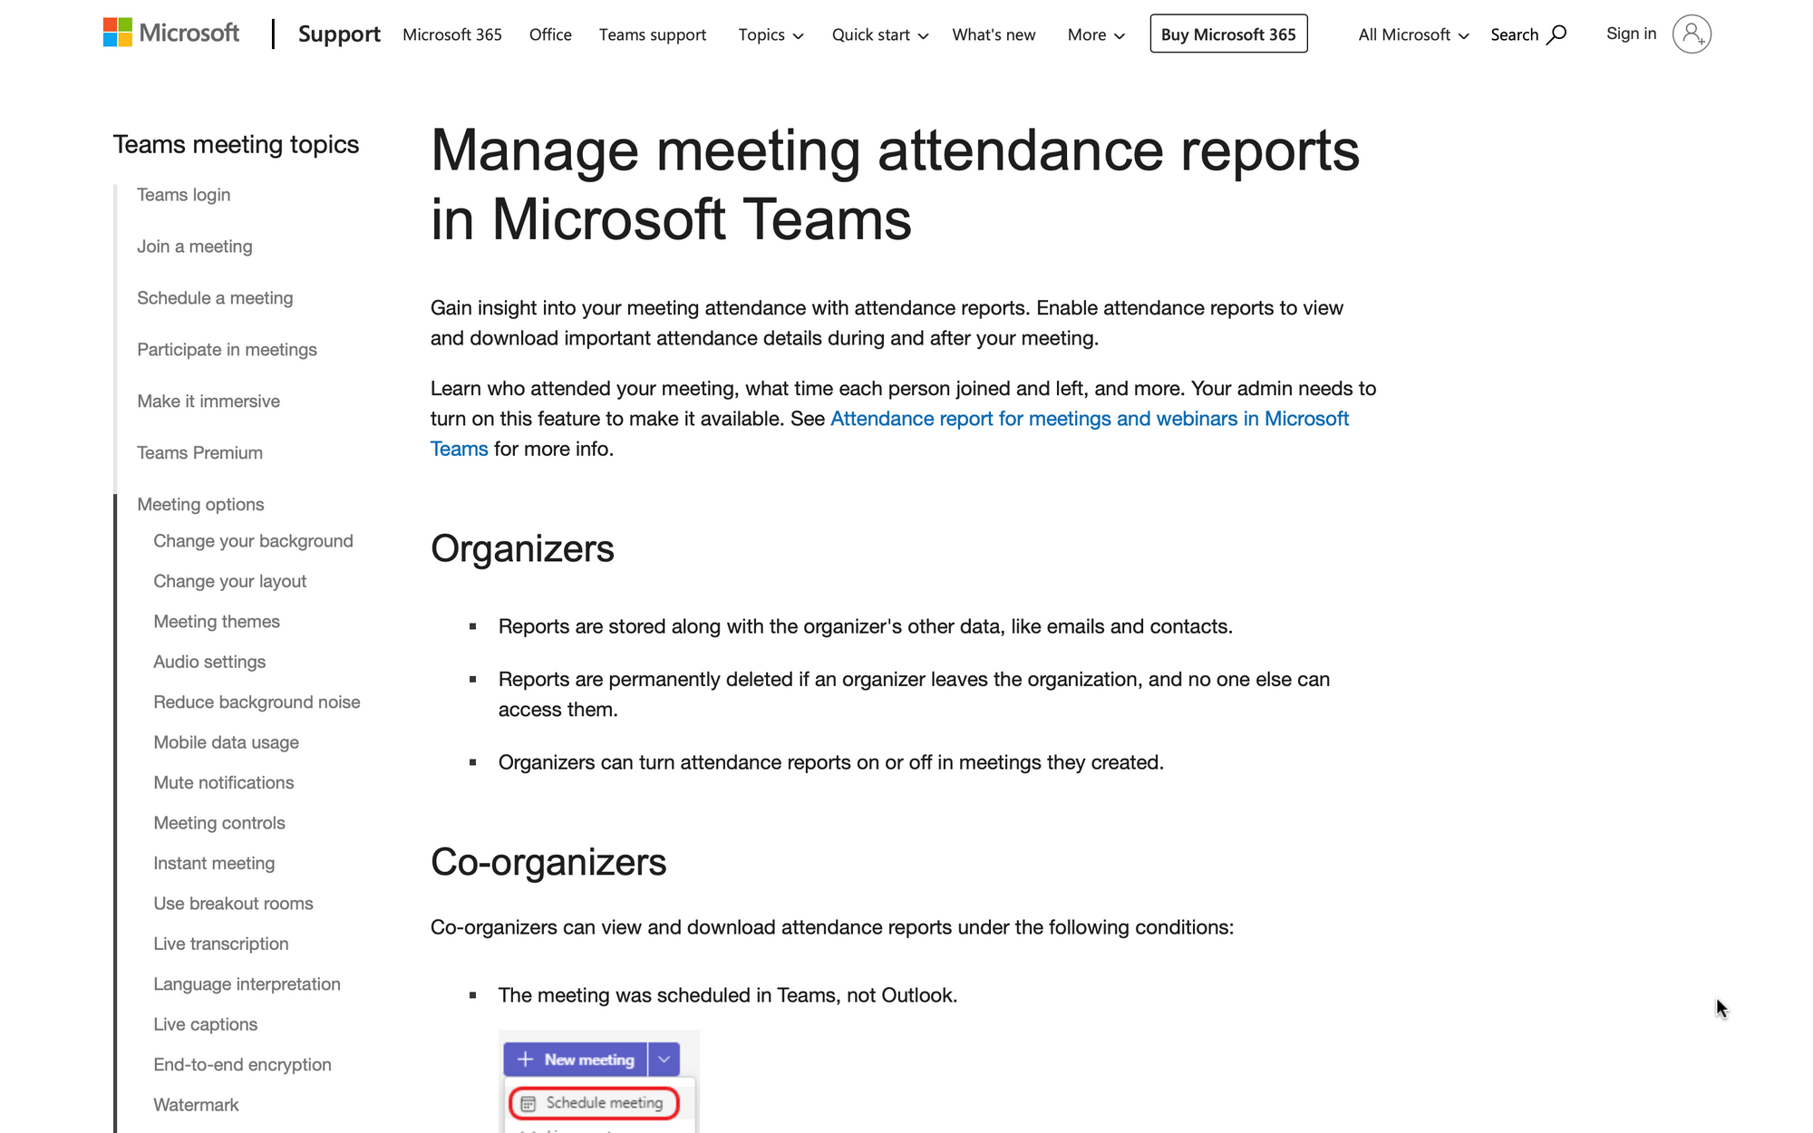The height and width of the screenshot is (1133, 1813).
Task: Open All Microsoft menu expander
Action: (x=1412, y=34)
